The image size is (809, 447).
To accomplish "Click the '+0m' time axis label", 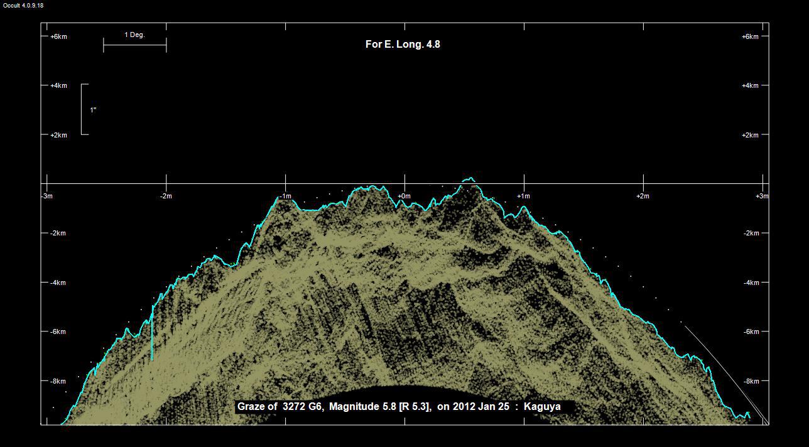I will coord(404,196).
